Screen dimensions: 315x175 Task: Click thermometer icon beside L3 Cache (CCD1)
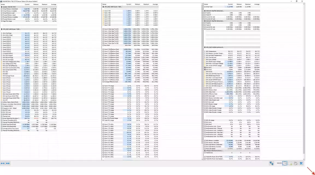pos(2,54)
